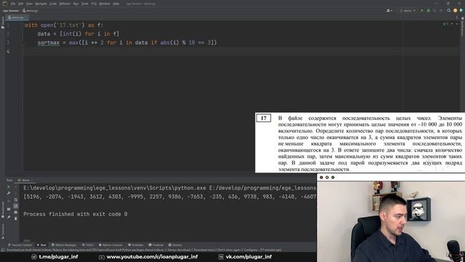Open the user account dropdown in toolbar

tap(389, 10)
